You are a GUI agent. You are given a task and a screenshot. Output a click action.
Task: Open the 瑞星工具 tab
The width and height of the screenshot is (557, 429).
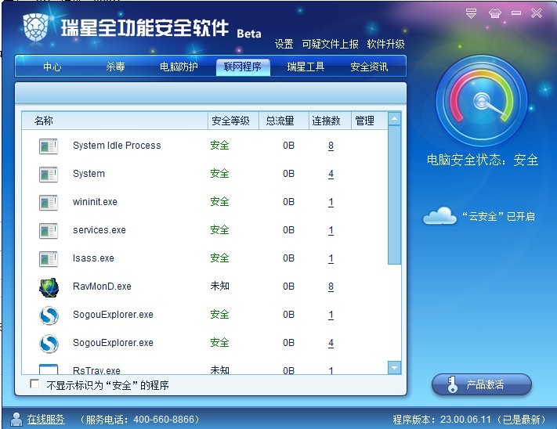(x=306, y=67)
